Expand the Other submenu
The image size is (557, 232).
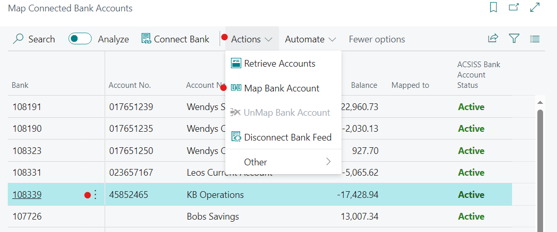[287, 162]
